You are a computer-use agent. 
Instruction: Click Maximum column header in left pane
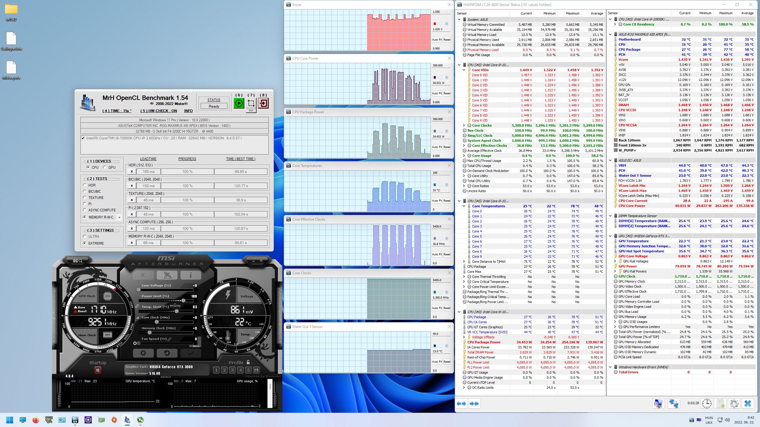coord(572,13)
